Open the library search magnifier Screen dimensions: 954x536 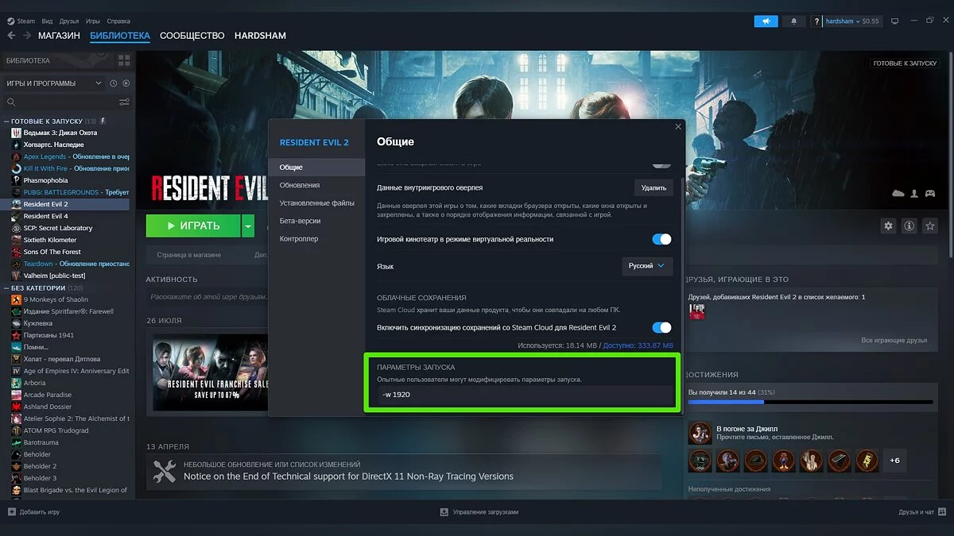(11, 102)
